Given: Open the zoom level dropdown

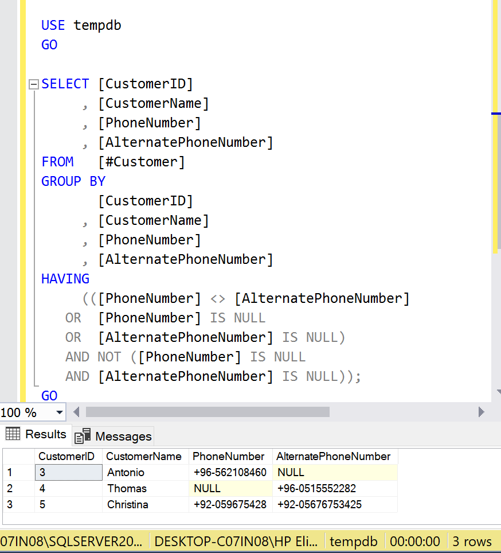Looking at the screenshot, I should pos(59,412).
